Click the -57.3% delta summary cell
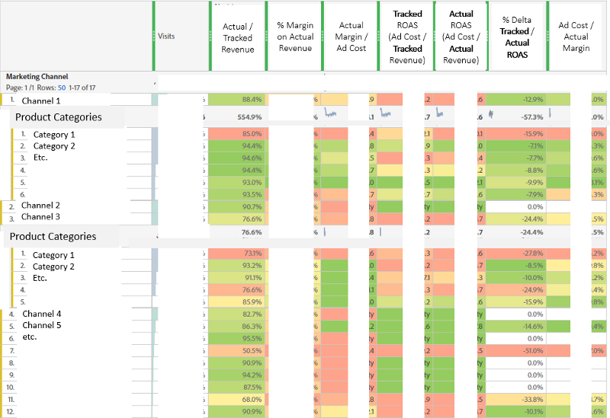 [x=515, y=117]
